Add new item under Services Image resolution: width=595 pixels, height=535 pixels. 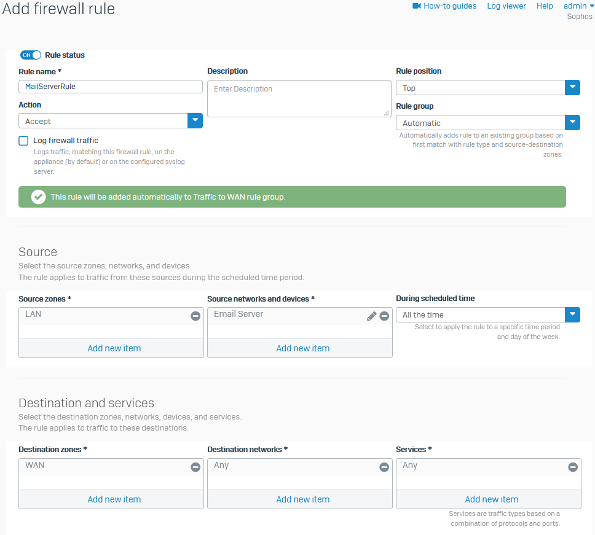pos(491,499)
